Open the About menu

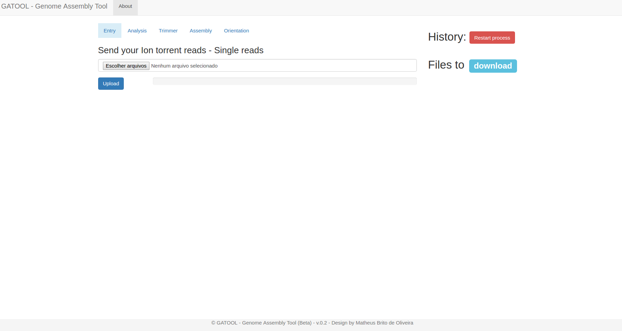[125, 6]
